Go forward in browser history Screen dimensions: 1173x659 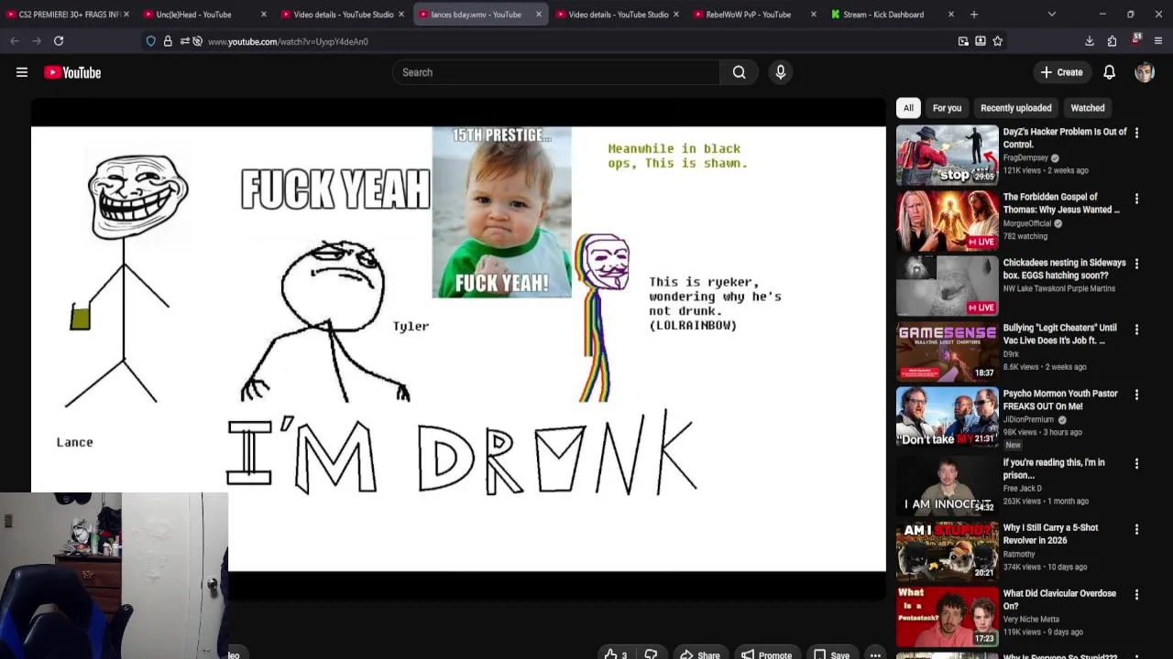pos(37,41)
